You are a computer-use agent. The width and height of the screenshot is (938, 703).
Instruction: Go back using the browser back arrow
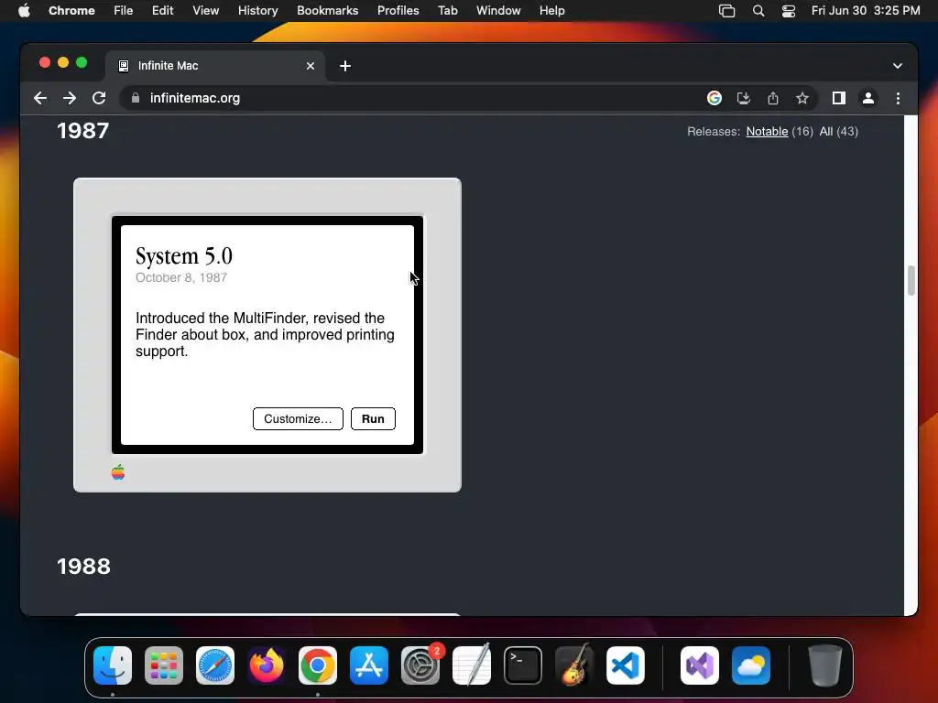tap(40, 98)
